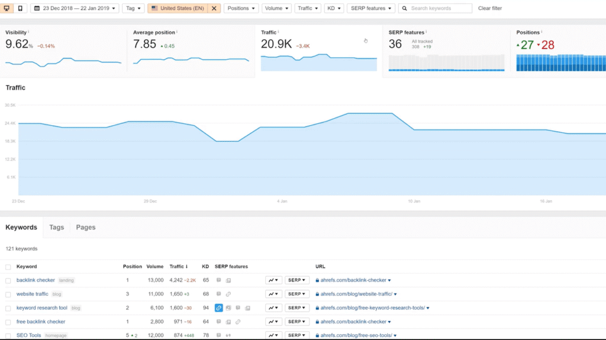Open the SERP dropdown for backlink checker row
Viewport: 606px width, 340px height.
[296, 280]
